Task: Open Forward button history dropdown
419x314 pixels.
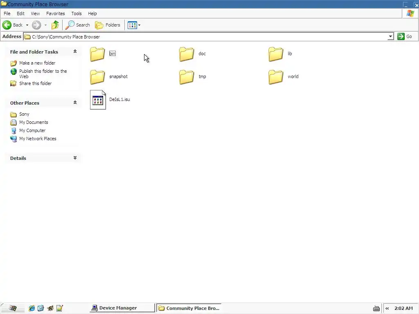Action: [45, 25]
